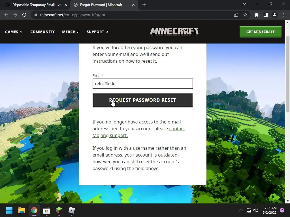Follow the contact Mojang support link

coord(139,132)
